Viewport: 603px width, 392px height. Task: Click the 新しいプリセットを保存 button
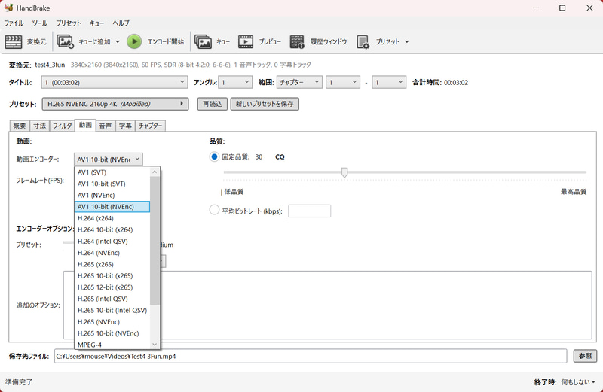tap(265, 104)
